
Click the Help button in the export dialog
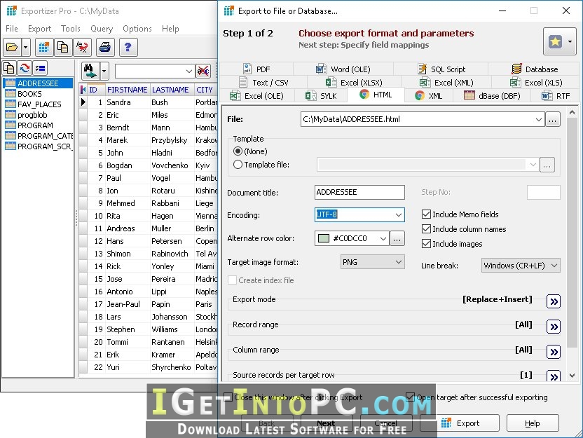533,423
